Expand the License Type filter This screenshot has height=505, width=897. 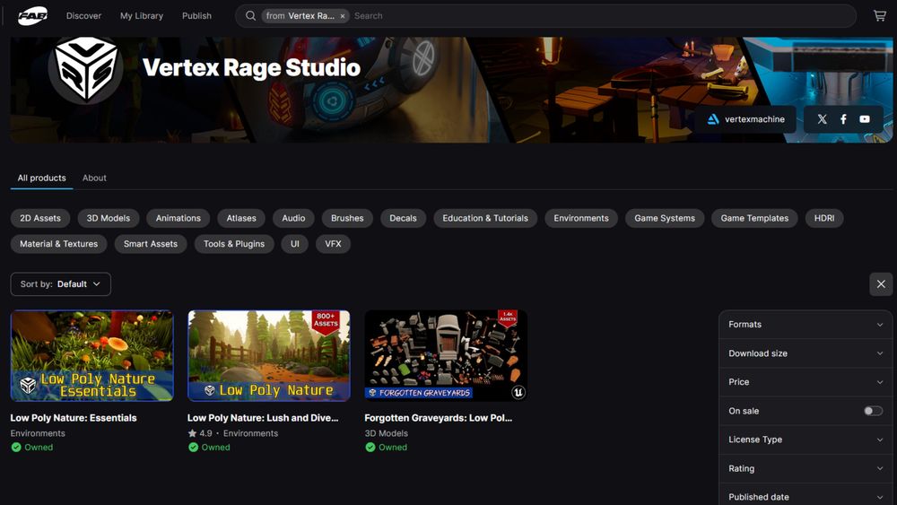(x=806, y=440)
